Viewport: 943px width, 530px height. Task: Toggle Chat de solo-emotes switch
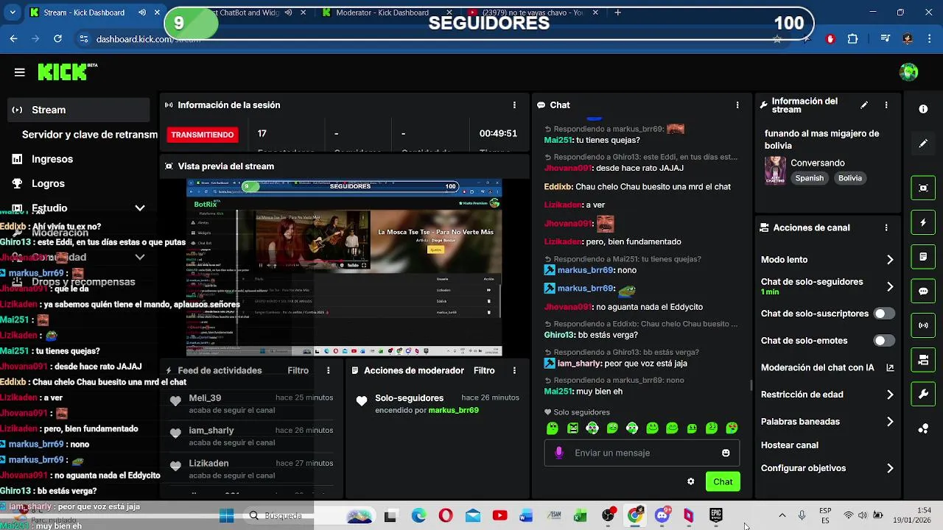[x=884, y=341]
